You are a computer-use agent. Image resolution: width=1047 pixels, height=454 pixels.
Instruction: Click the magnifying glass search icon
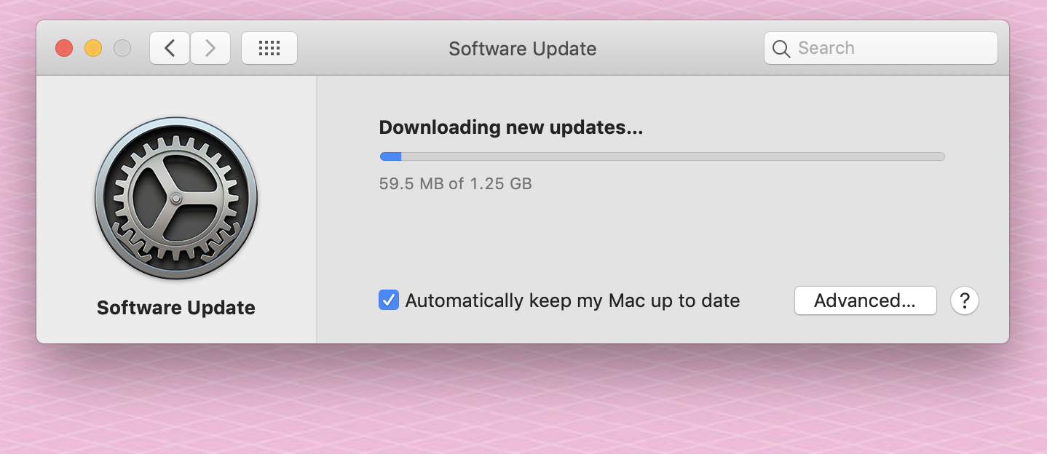[781, 49]
